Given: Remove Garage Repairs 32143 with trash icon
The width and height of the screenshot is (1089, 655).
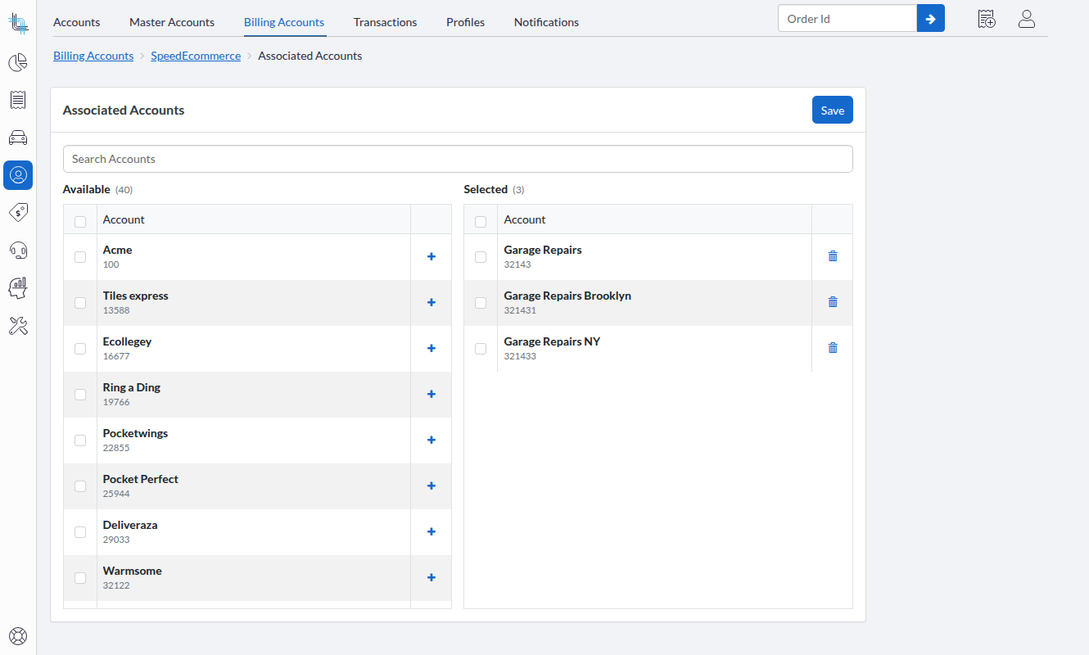Looking at the screenshot, I should coord(833,255).
